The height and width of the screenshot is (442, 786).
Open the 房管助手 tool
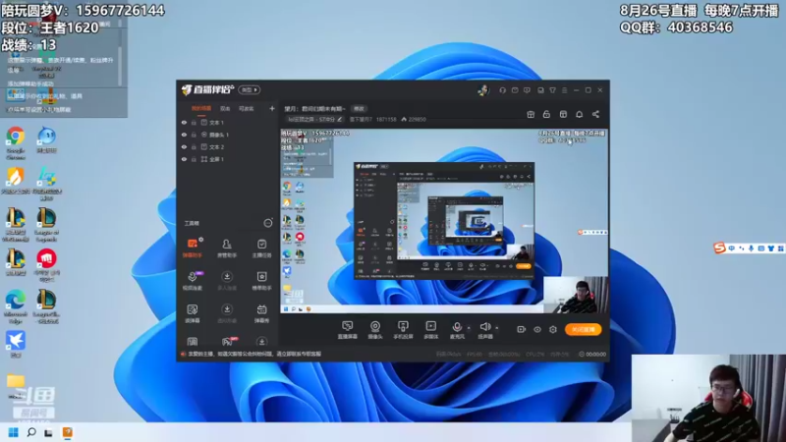pos(227,248)
